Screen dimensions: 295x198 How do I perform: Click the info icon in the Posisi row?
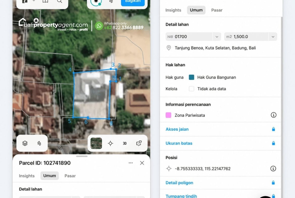point(273,169)
